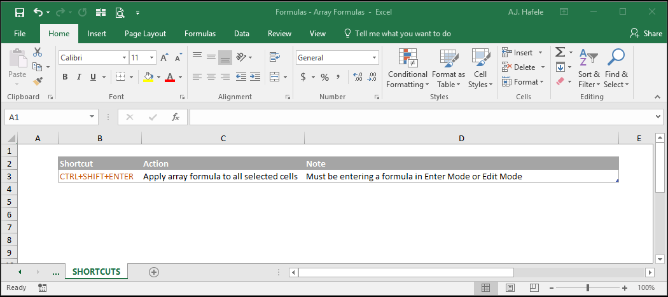Click the AutoSum sigma icon
Screen dimensions: 668x297
pos(560,52)
